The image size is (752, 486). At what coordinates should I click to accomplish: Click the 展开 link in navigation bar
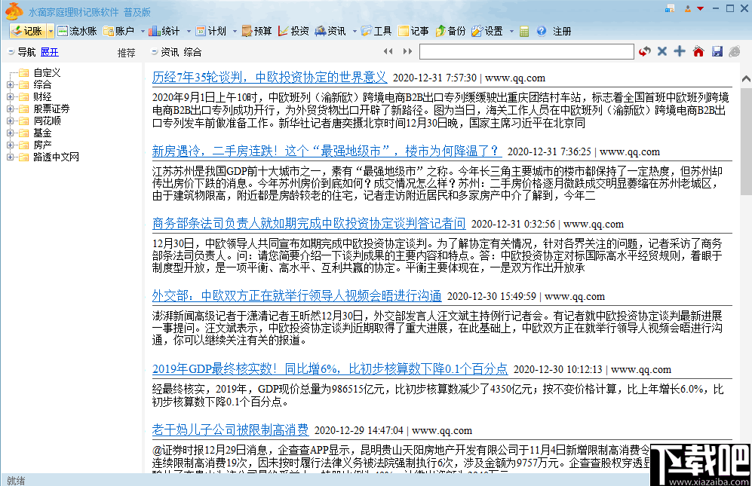[x=50, y=52]
